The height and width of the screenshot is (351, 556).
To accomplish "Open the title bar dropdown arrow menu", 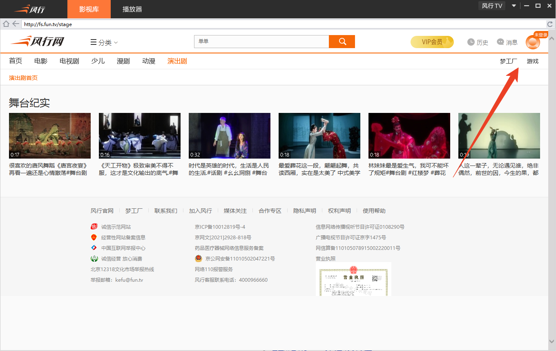I will coord(514,6).
